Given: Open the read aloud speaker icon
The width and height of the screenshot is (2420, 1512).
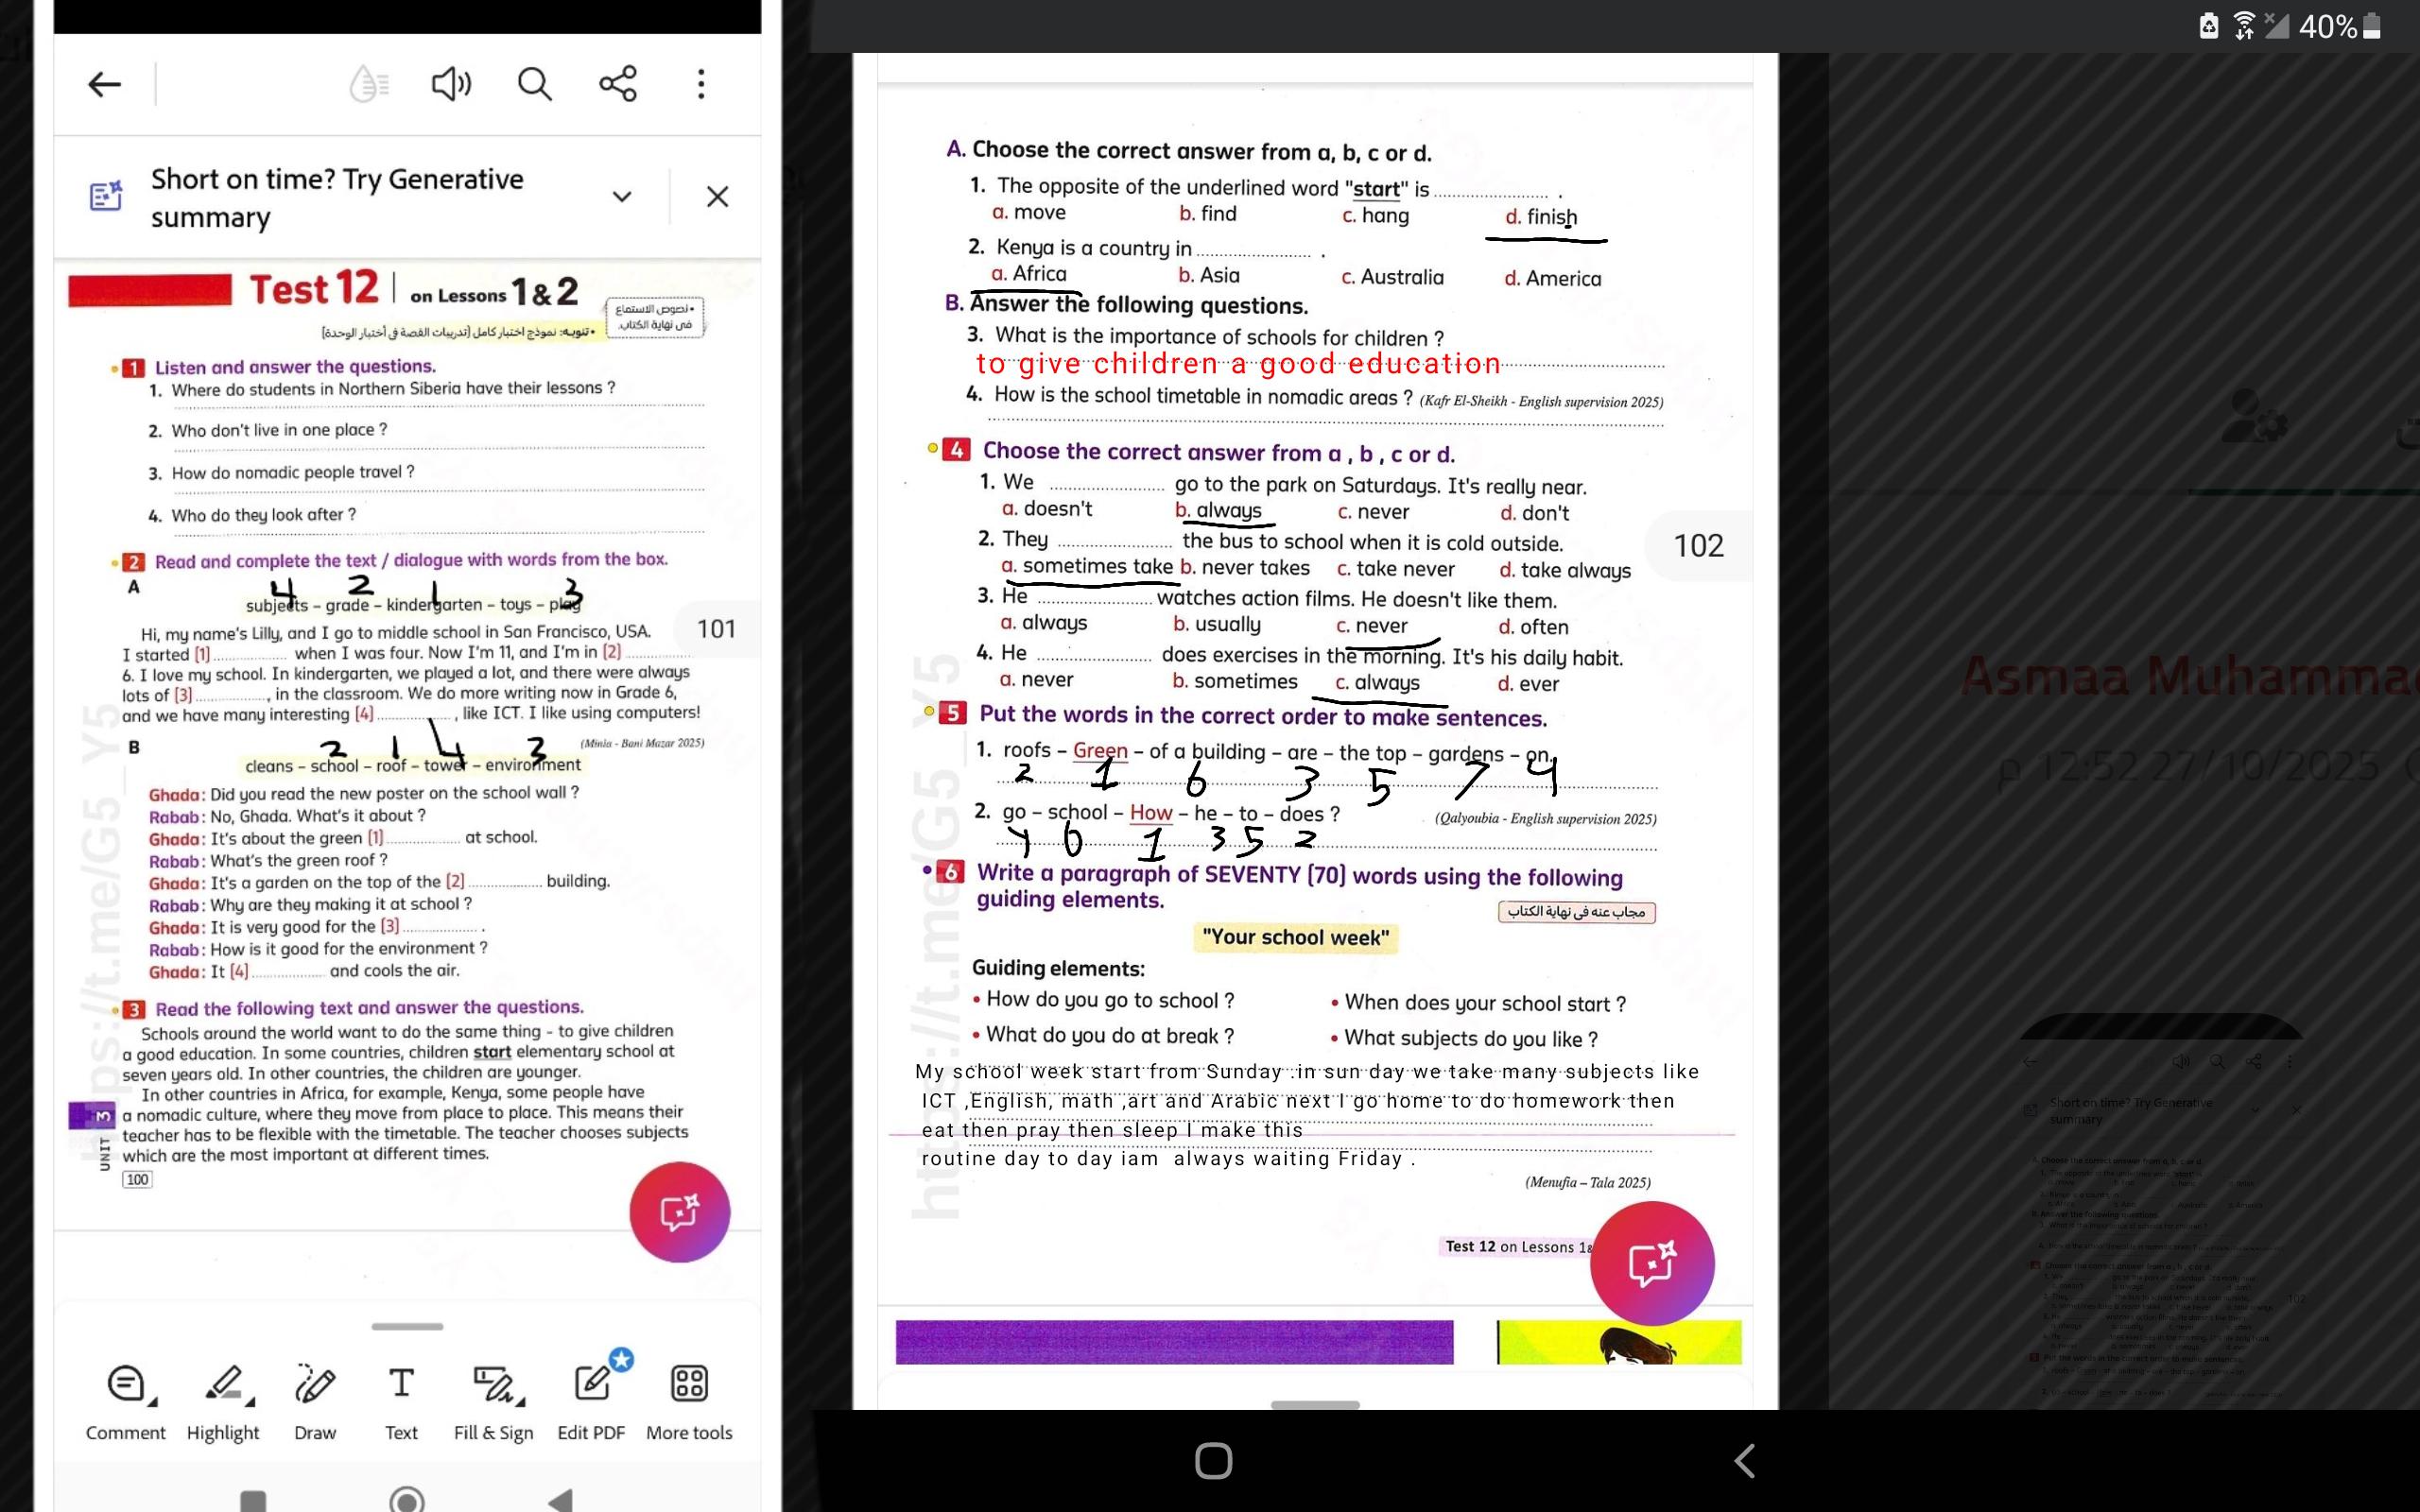Looking at the screenshot, I should point(451,84).
